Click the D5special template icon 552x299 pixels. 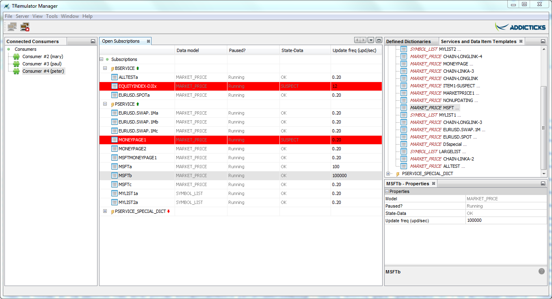pyautogui.click(x=404, y=144)
